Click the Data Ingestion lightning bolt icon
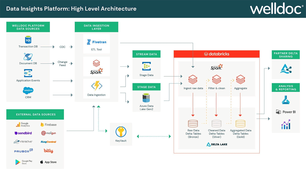 [96, 86]
